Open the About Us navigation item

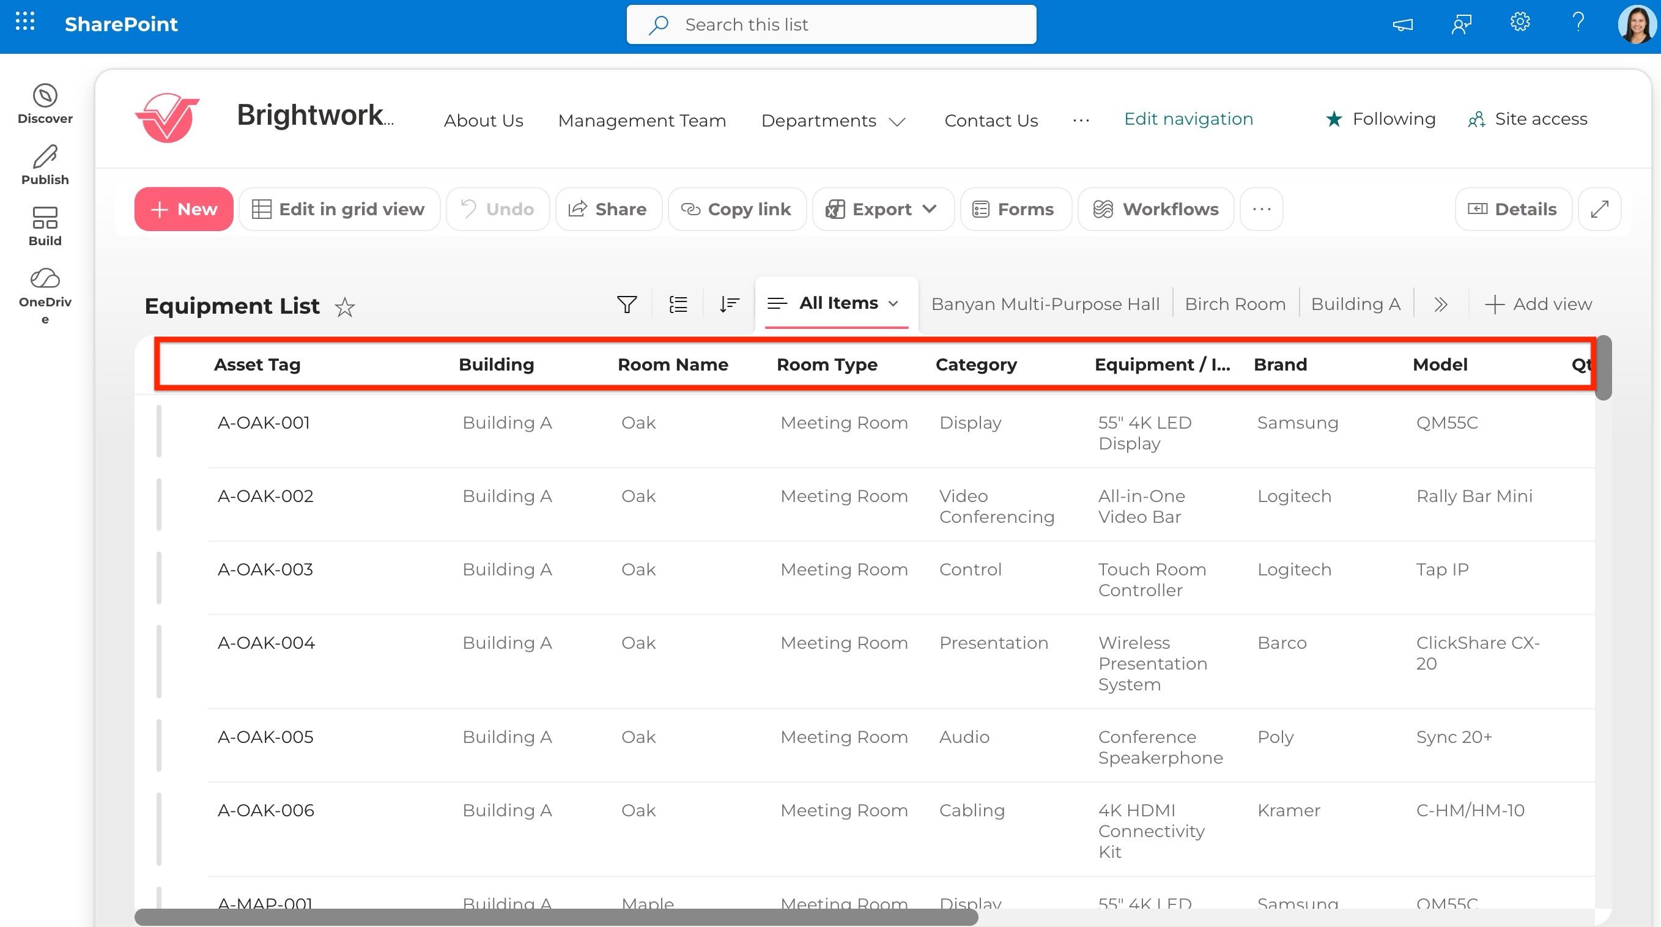click(484, 120)
